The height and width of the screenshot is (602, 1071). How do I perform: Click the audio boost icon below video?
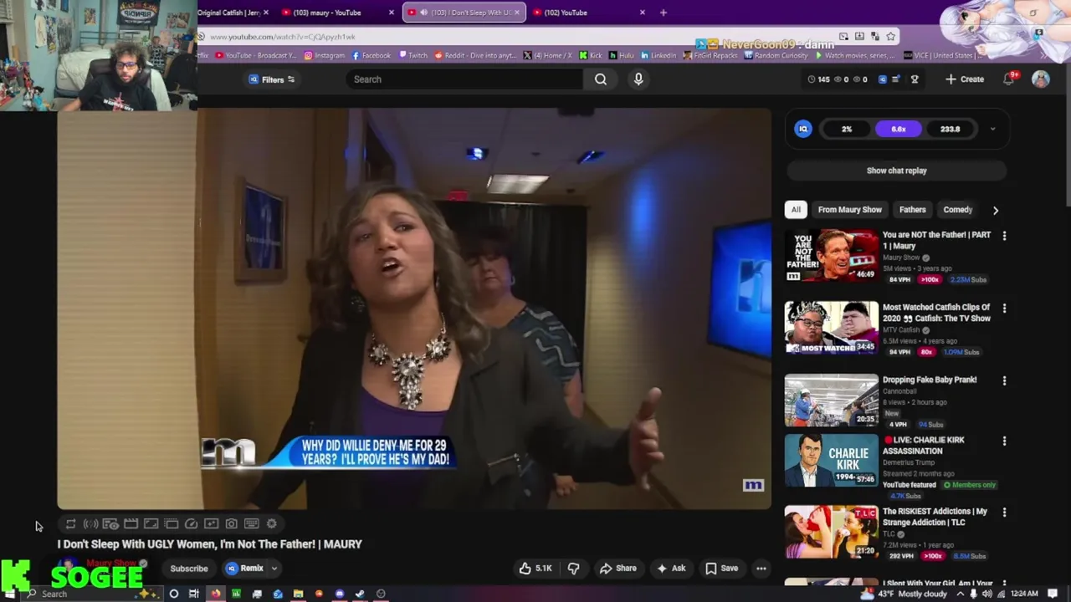(x=90, y=523)
